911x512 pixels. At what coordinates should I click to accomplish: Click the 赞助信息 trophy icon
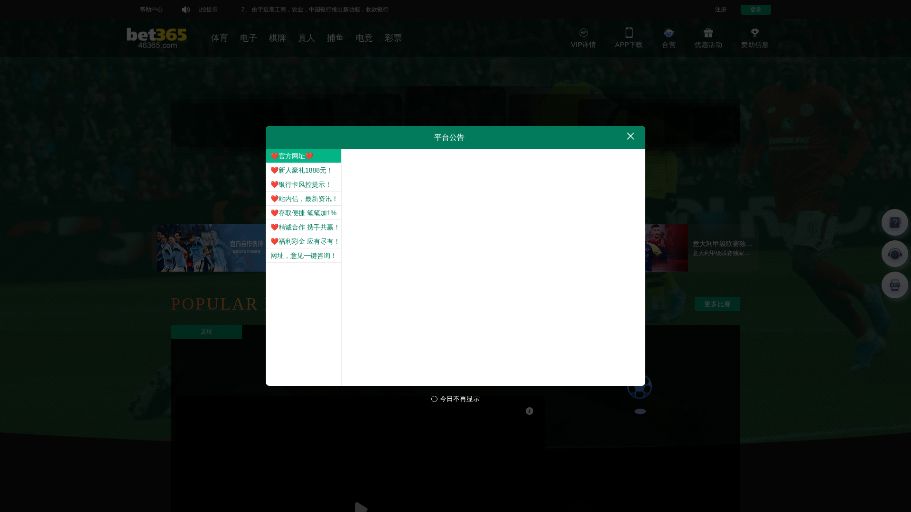pos(754,33)
